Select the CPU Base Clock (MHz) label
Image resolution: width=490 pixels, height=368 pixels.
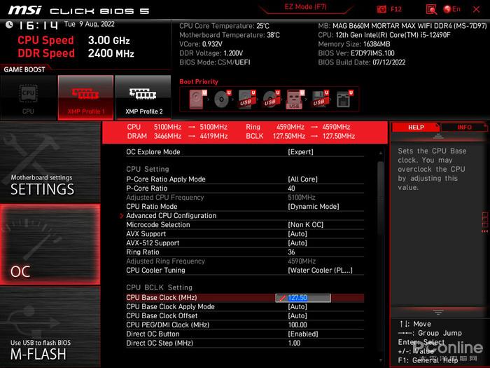(161, 298)
